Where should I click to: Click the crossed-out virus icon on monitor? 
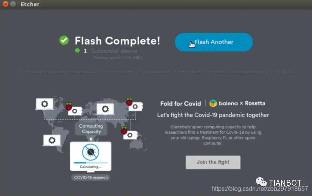[x=90, y=152]
